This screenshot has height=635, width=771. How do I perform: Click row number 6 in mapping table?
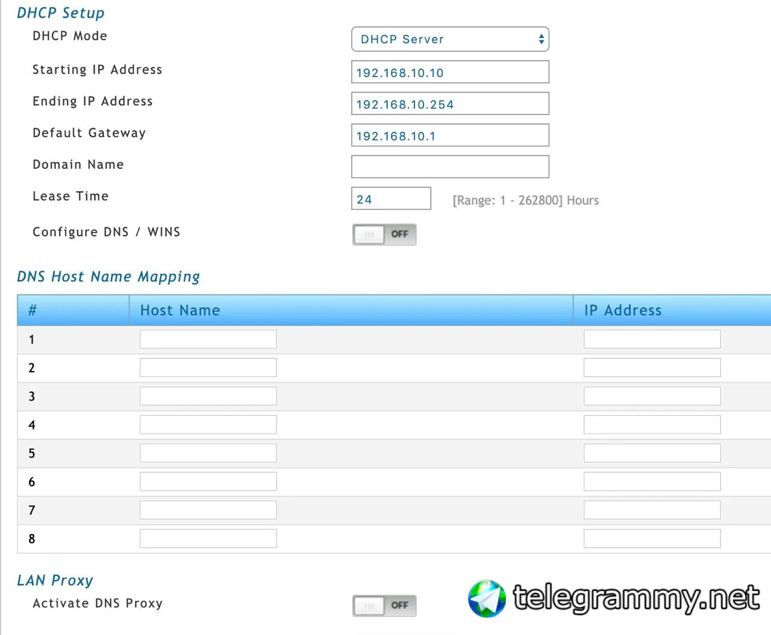point(31,482)
